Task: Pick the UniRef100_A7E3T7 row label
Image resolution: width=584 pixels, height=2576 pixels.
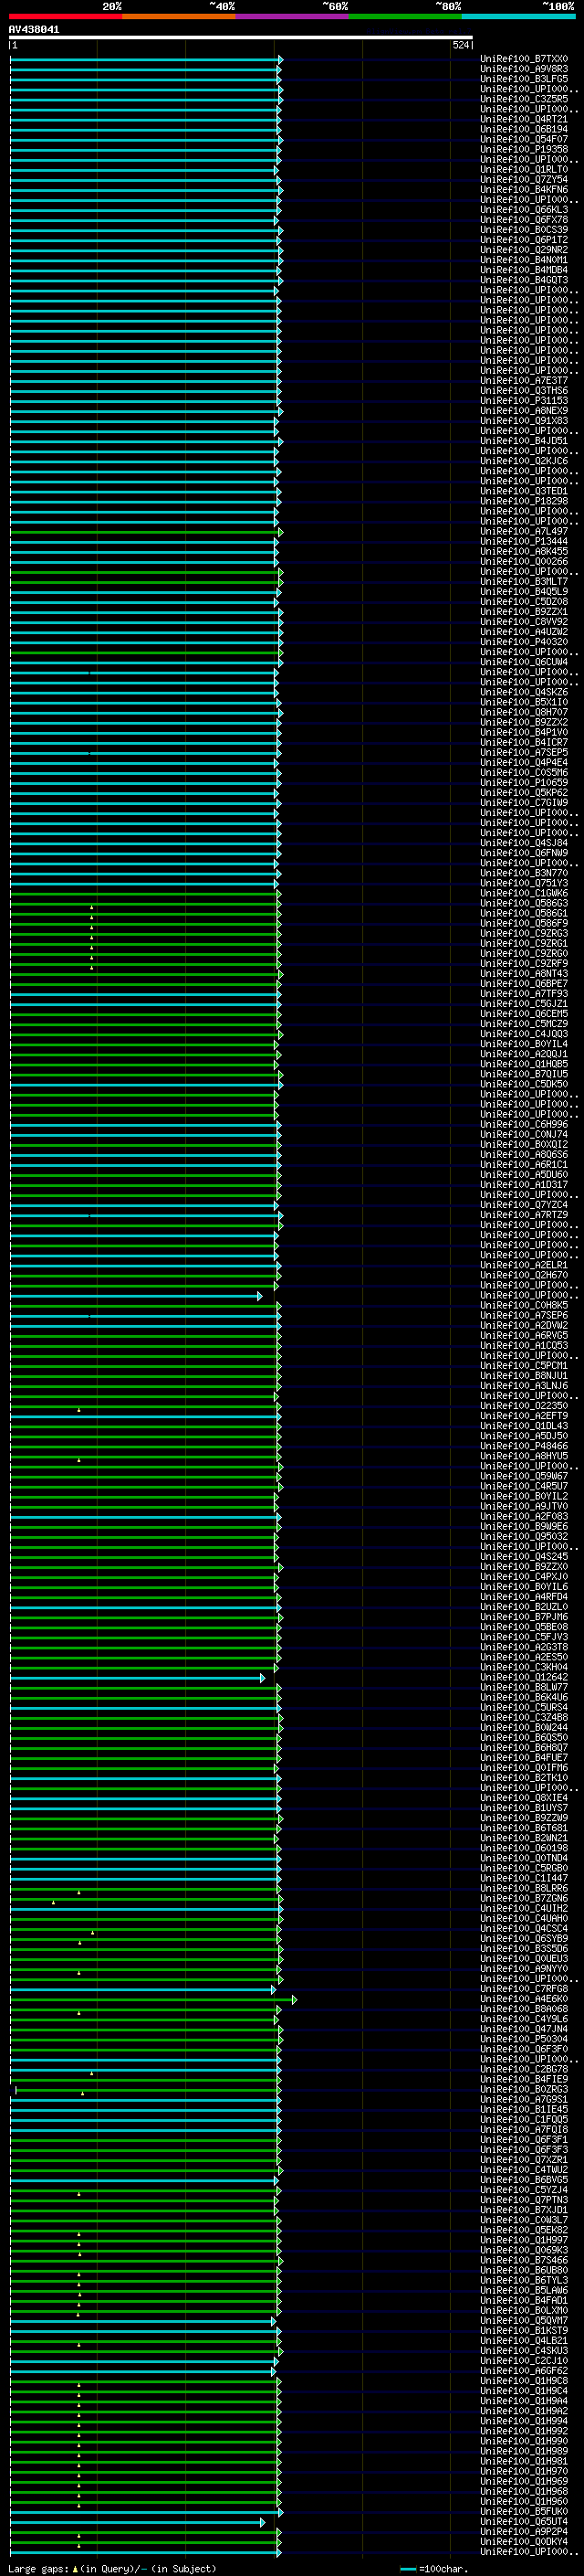Action: point(524,381)
